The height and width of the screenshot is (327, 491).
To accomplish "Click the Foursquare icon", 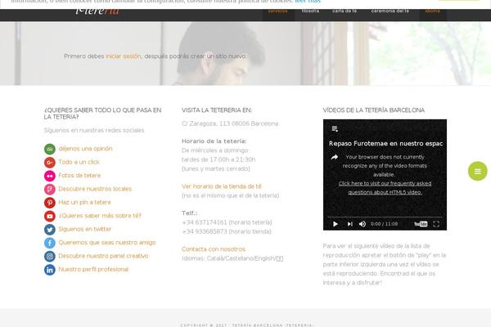I will [x=49, y=190].
